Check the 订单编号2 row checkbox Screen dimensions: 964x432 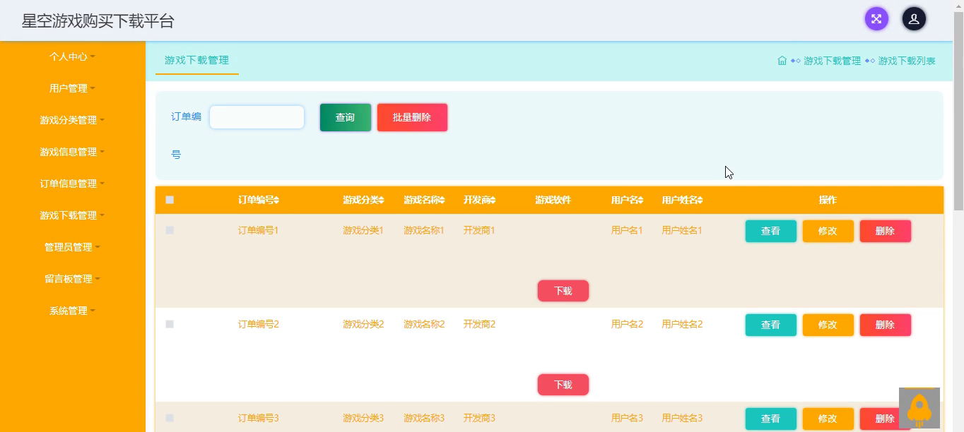pyautogui.click(x=170, y=324)
